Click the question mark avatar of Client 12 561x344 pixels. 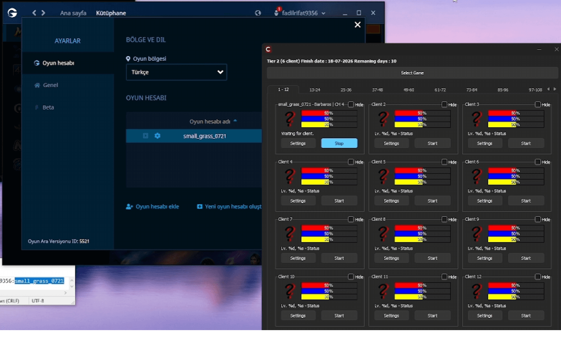[x=477, y=291]
